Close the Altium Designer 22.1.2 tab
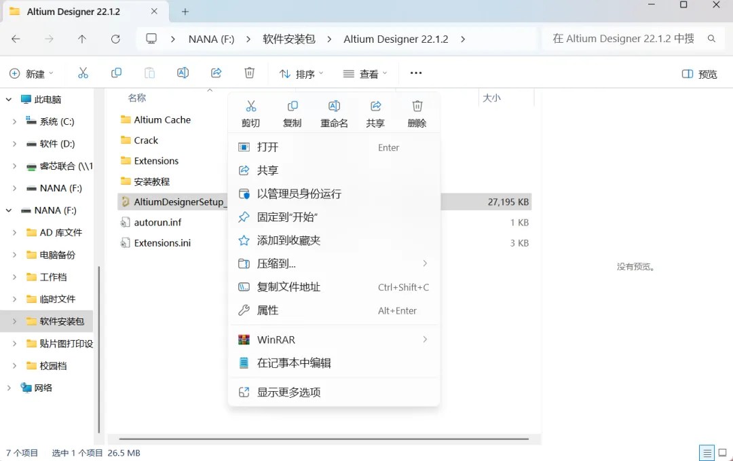Image resolution: width=733 pixels, height=461 pixels. point(154,12)
